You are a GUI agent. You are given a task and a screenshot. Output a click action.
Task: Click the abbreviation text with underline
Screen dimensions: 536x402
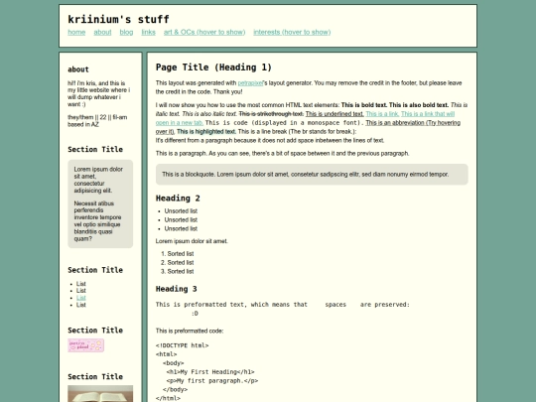[413, 123]
